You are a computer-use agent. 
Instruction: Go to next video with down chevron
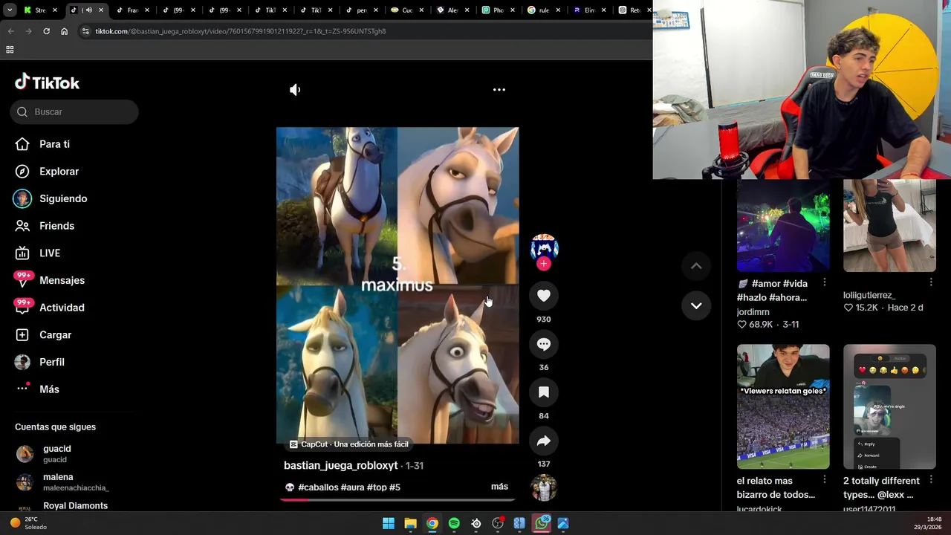(x=696, y=305)
